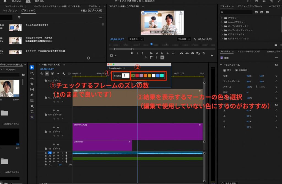Select the Ripple Edit tool
This screenshot has height=184, width=282.
click(x=32, y=78)
